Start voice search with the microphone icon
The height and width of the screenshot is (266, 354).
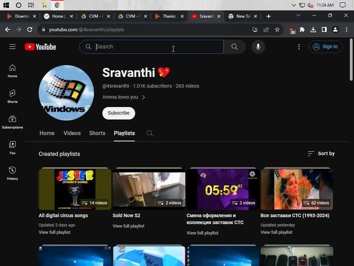click(x=258, y=47)
